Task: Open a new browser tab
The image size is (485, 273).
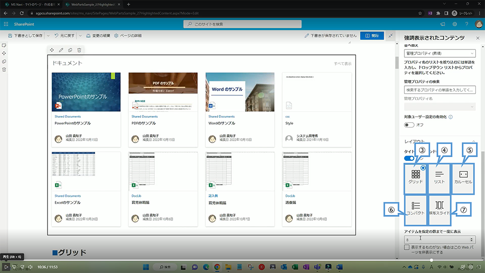Action: [x=129, y=4]
